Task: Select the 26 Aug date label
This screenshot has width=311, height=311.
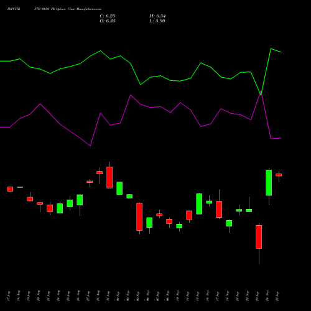Action: click(78, 296)
